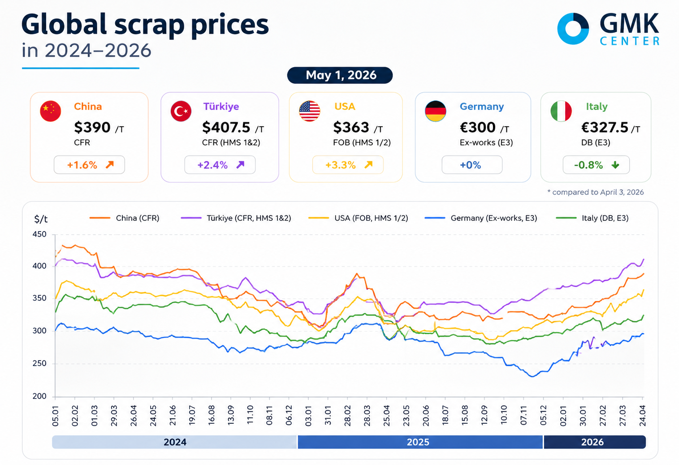Screen dimensions: 679x465
Task: Select the 2026 year band
Action: point(595,442)
